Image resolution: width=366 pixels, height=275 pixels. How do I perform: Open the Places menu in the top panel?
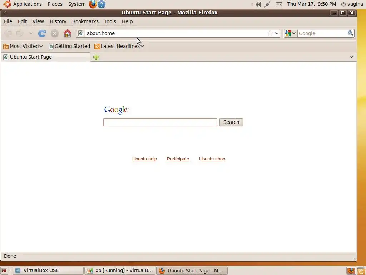tap(55, 4)
